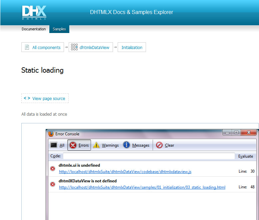Viewport: 259px width, 220px height.
Task: Click into the Code input field
Action: 149,156
